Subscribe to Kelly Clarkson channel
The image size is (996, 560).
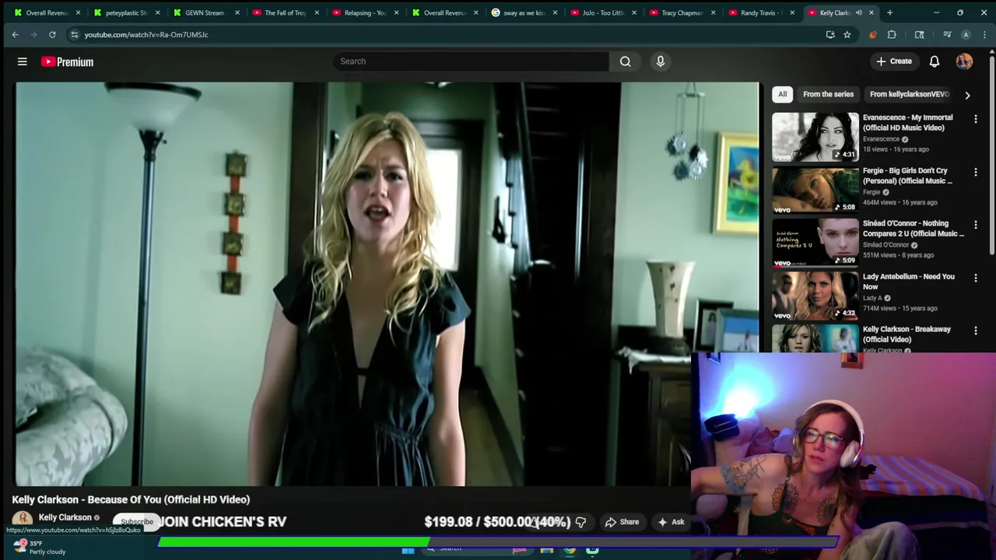(137, 522)
